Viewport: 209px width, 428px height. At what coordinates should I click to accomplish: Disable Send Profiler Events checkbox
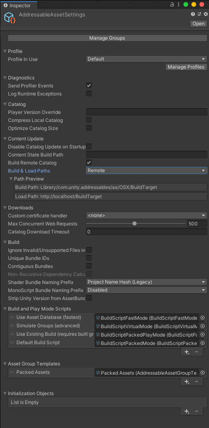(89, 86)
